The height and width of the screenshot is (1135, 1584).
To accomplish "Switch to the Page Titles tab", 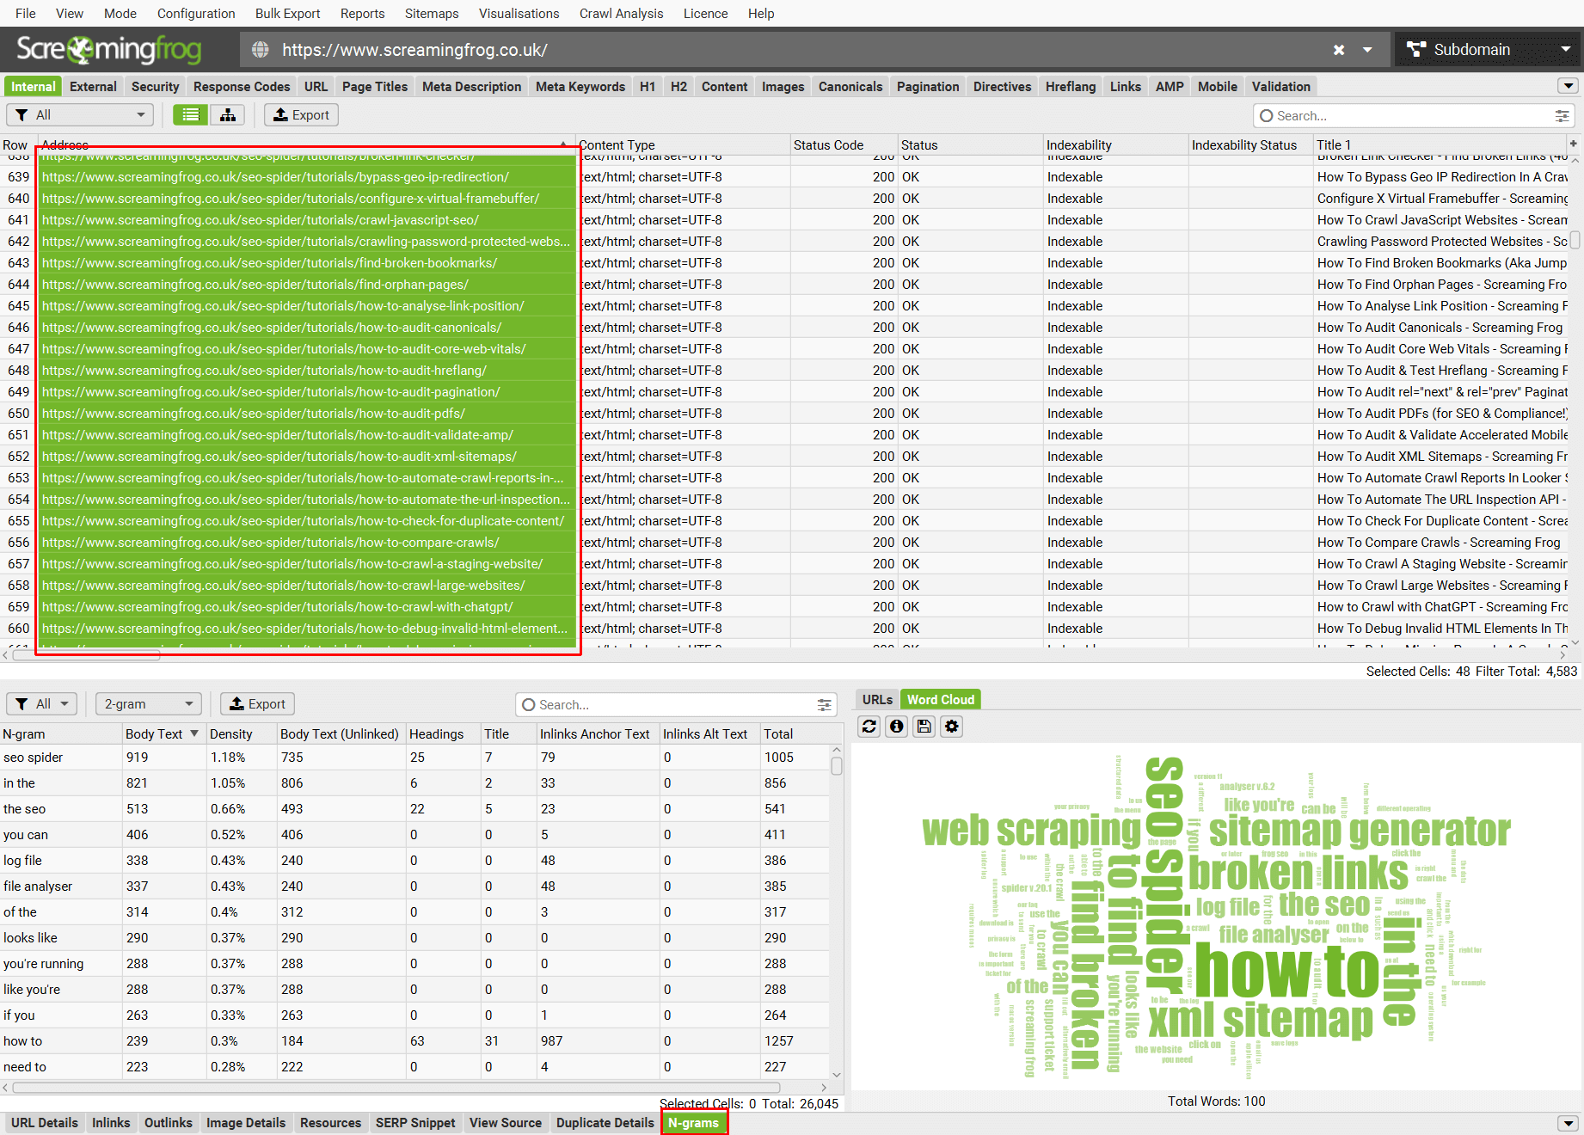I will coord(375,87).
